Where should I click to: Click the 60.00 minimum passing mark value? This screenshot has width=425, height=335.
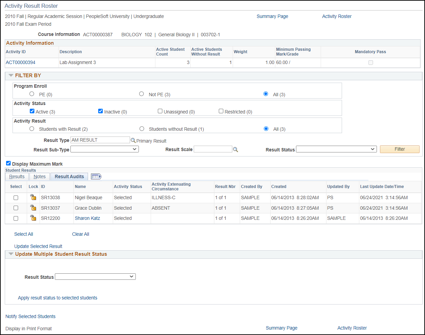(283, 62)
